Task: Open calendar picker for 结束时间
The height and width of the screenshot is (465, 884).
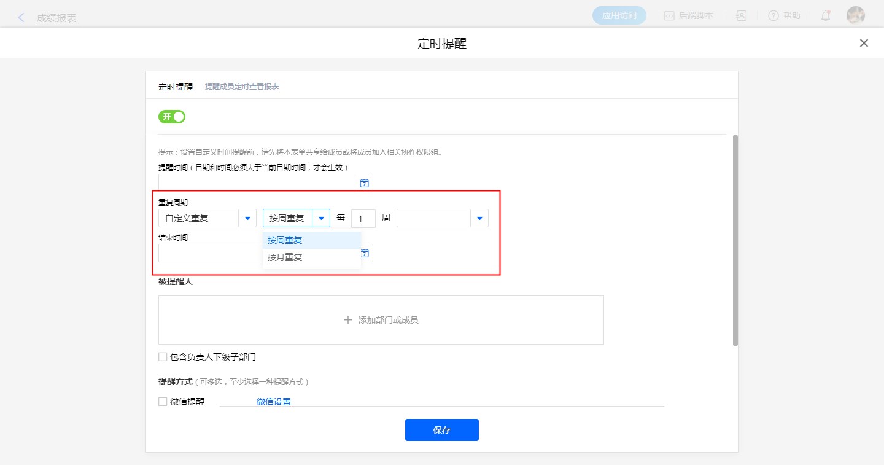Action: [x=365, y=253]
